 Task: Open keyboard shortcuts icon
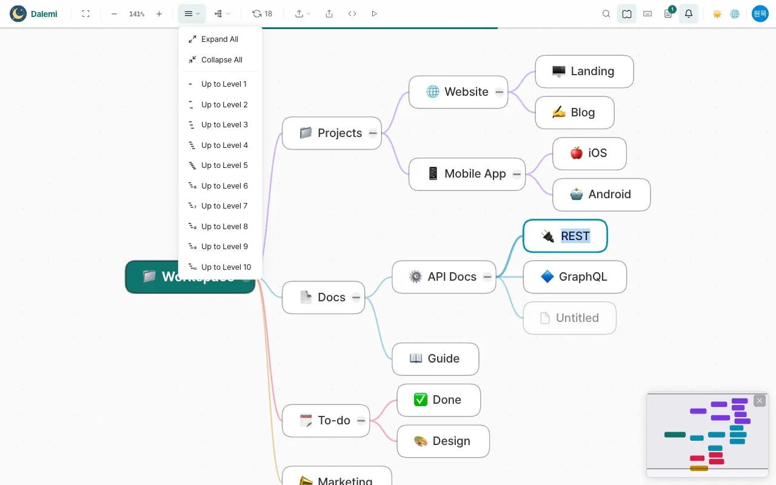pos(647,13)
